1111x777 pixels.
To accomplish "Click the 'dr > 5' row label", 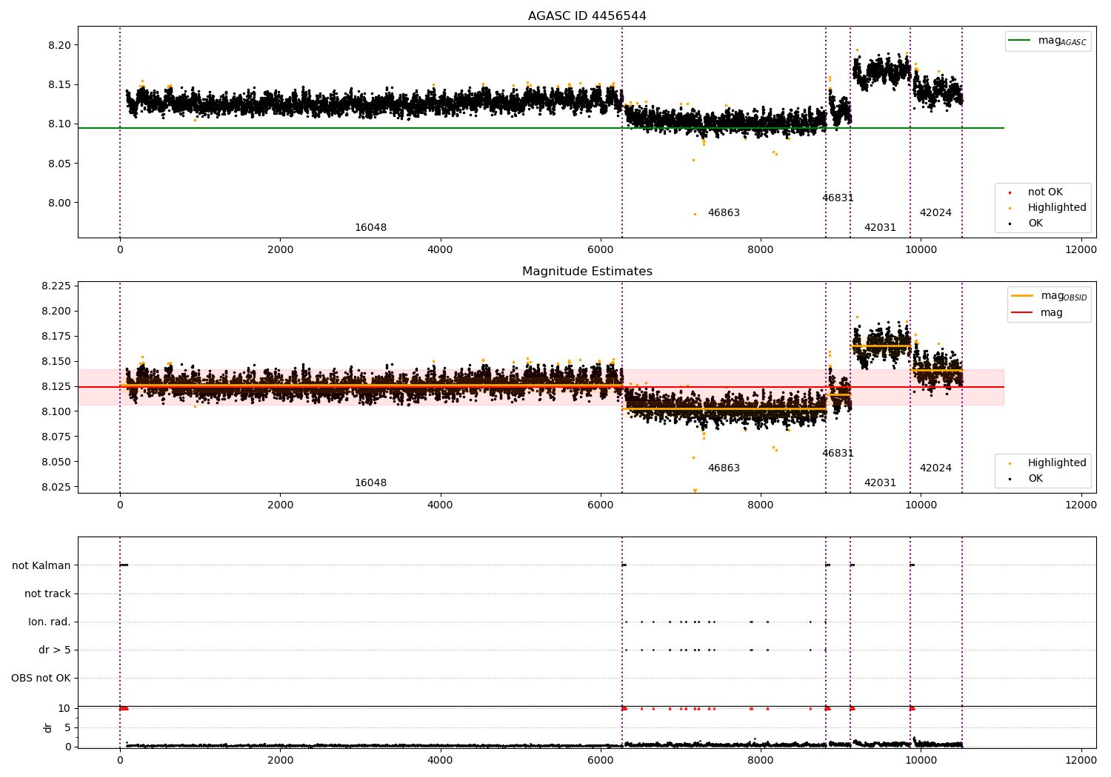I will pyautogui.click(x=55, y=650).
